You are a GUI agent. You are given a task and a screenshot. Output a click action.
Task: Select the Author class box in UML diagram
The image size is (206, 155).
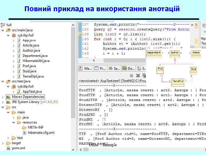tap(175, 54)
